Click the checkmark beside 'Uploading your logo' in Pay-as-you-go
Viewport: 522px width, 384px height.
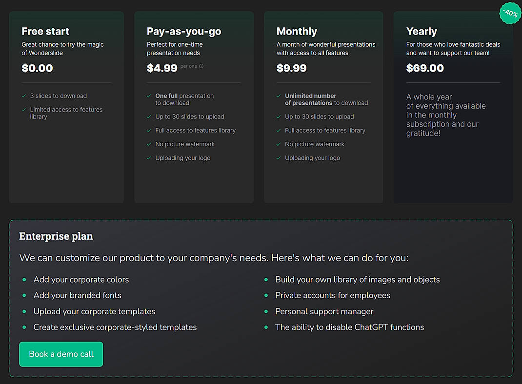pos(149,158)
